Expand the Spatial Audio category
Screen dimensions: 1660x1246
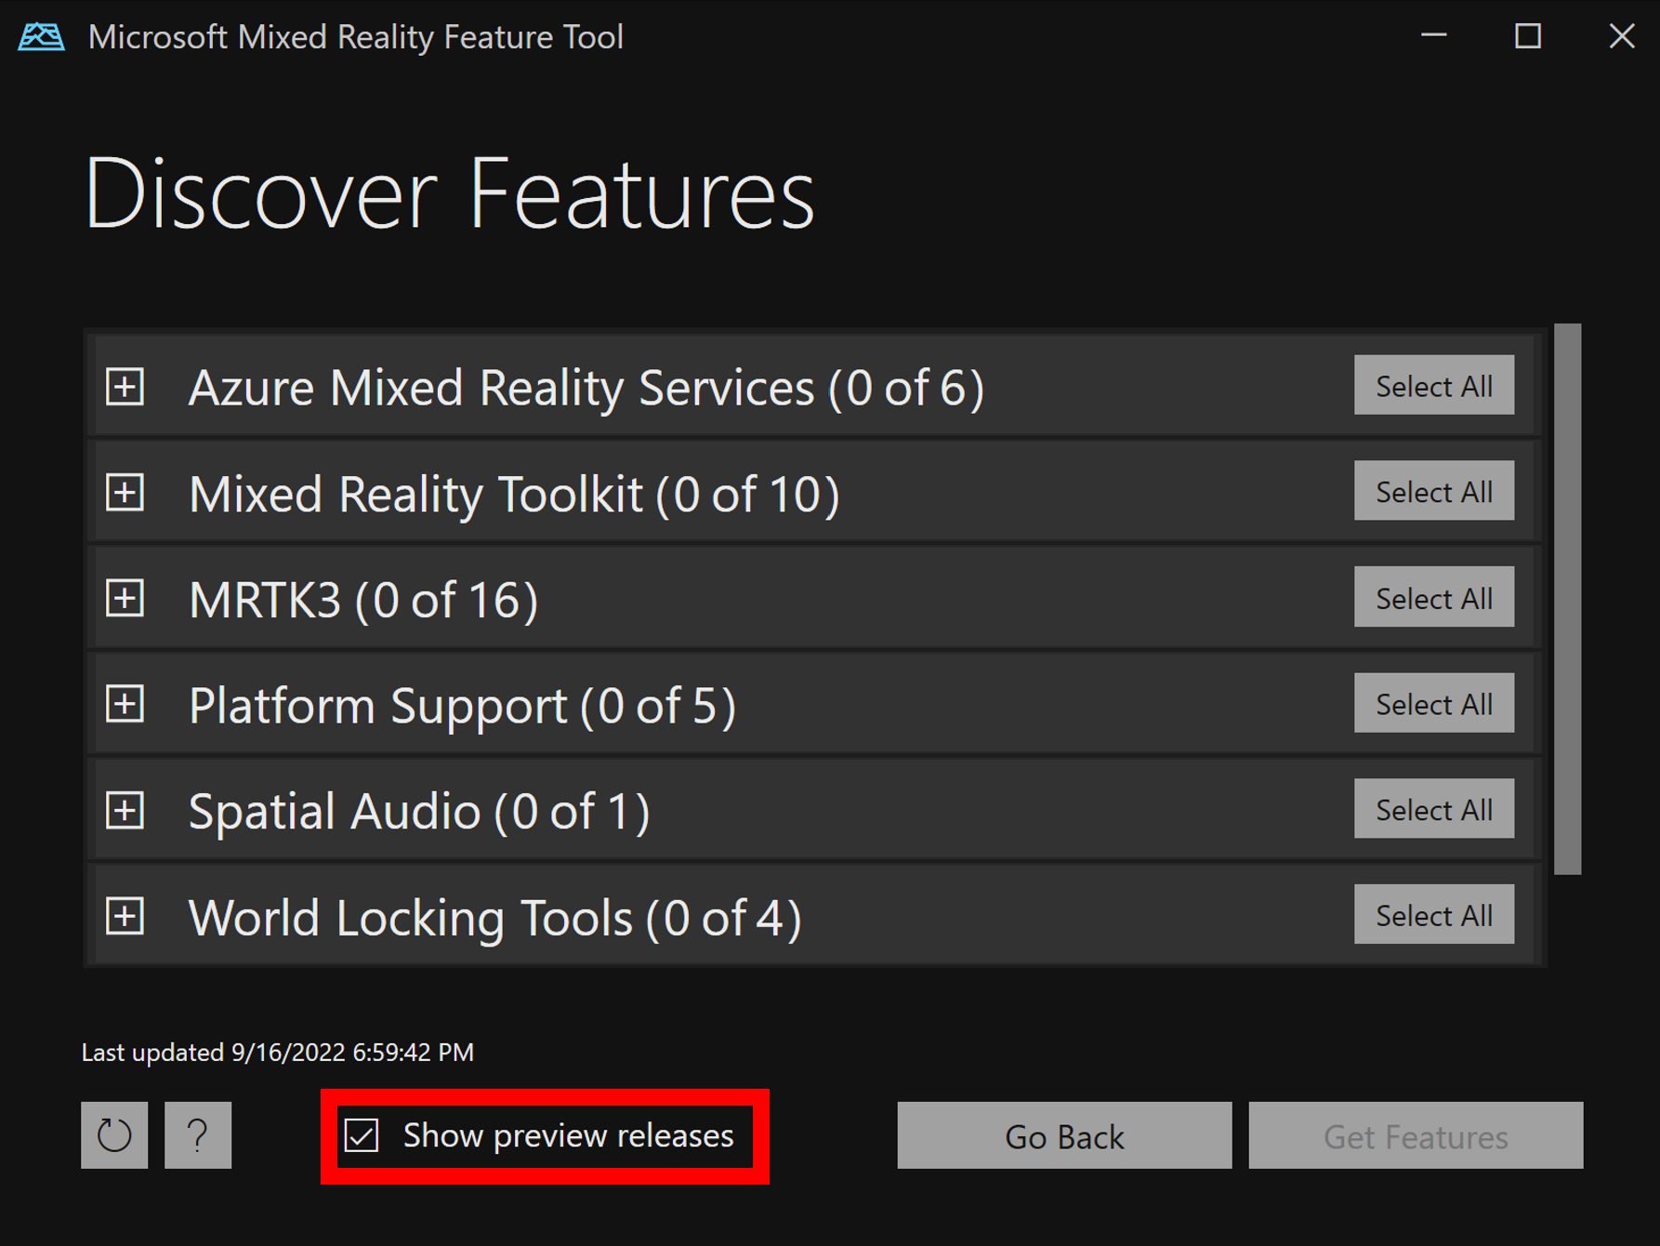pyautogui.click(x=125, y=810)
